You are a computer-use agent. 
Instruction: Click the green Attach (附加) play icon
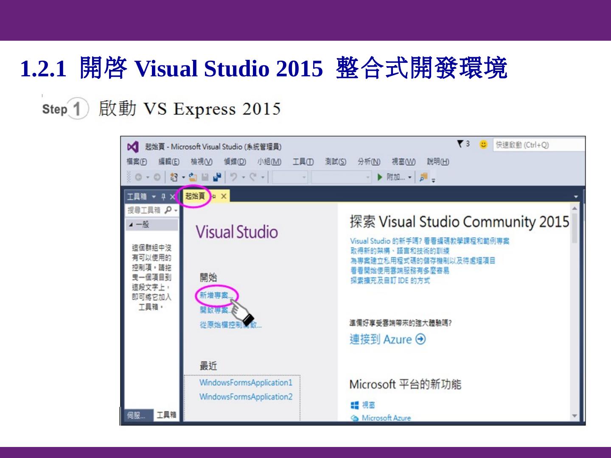click(380, 177)
